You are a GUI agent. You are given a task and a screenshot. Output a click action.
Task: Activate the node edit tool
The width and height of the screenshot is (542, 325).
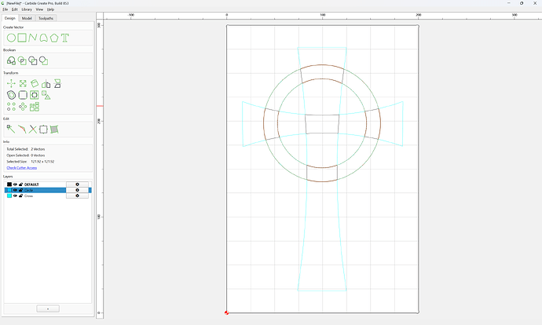[x=11, y=130]
